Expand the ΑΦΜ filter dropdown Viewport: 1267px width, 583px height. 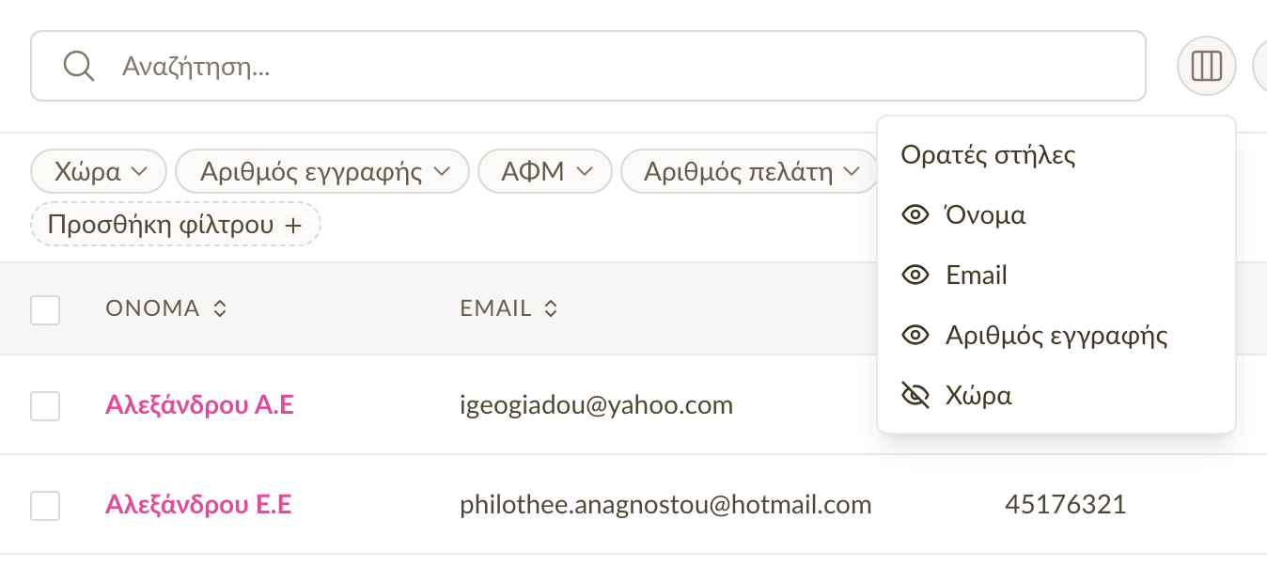[545, 172]
